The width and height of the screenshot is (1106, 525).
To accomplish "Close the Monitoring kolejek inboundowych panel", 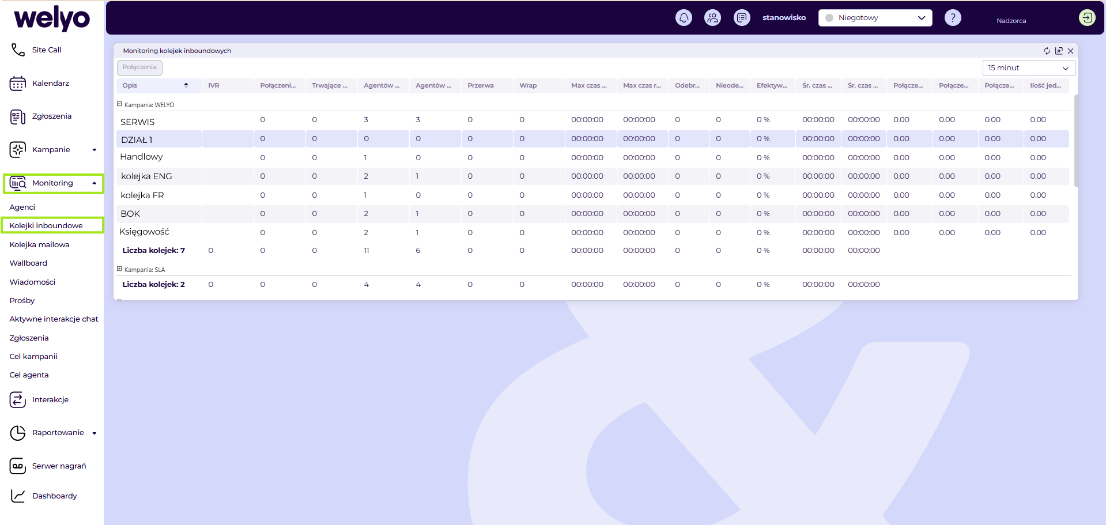I will tap(1070, 51).
